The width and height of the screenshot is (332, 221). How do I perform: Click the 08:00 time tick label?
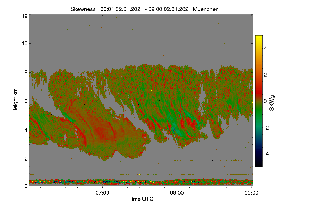click(x=177, y=193)
